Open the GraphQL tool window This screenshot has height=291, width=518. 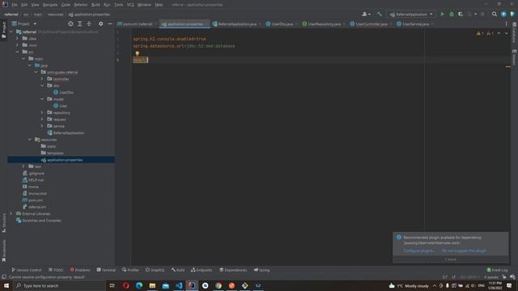tap(155, 270)
